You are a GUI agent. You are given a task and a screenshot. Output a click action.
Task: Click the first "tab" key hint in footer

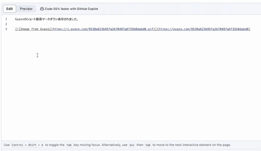pos(69,145)
